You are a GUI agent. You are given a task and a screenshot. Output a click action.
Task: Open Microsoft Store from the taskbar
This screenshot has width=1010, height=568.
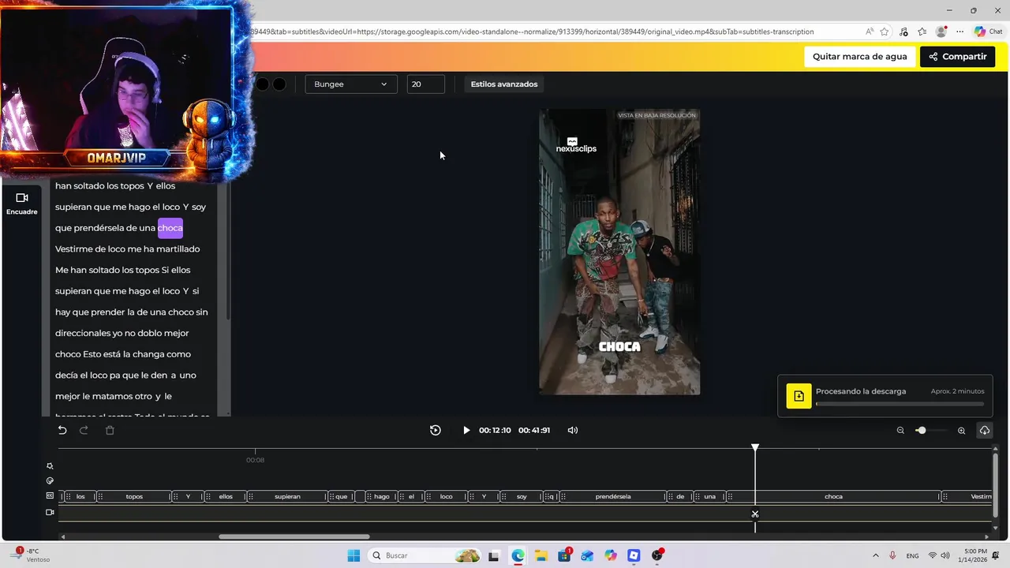(564, 555)
